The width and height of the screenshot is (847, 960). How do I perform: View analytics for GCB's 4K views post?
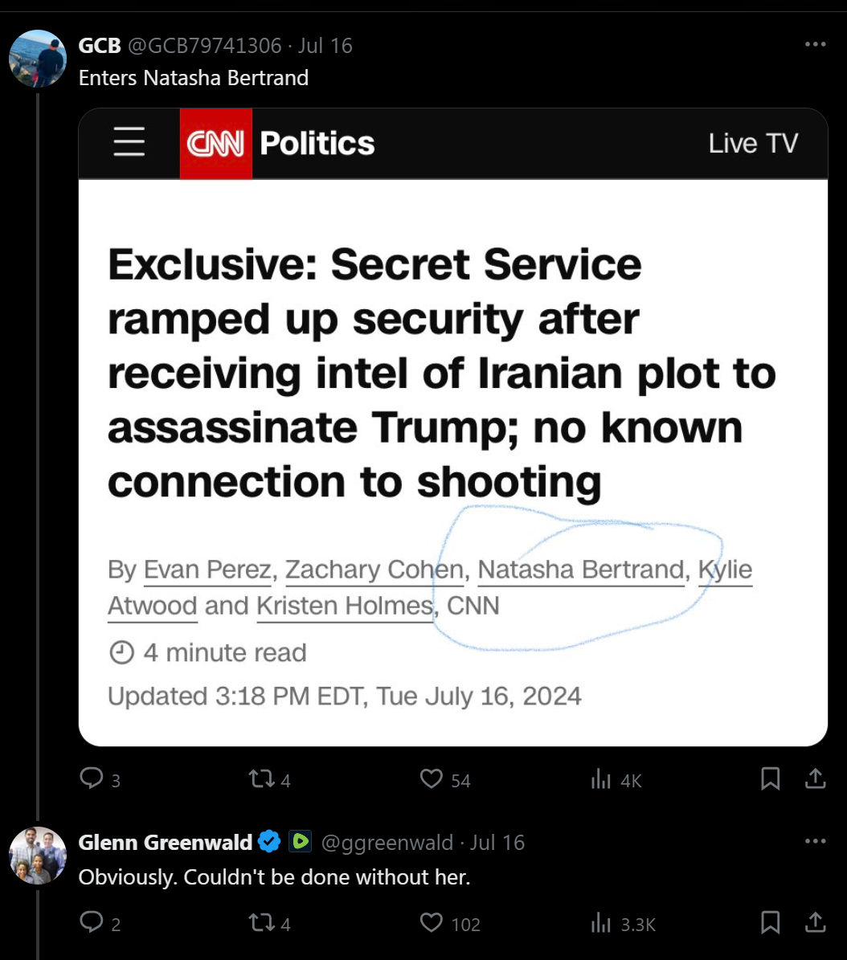[x=602, y=778]
